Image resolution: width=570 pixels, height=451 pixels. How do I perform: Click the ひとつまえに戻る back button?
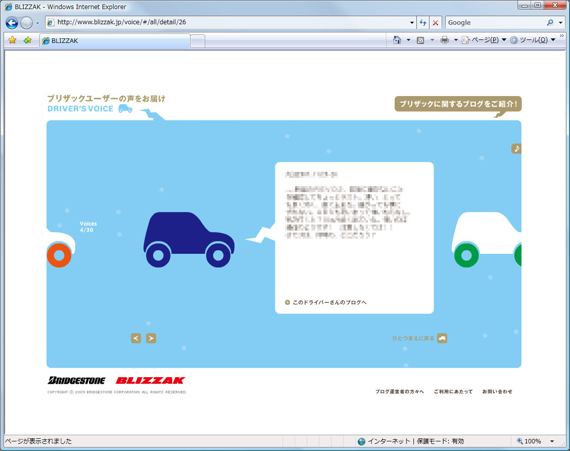419,338
